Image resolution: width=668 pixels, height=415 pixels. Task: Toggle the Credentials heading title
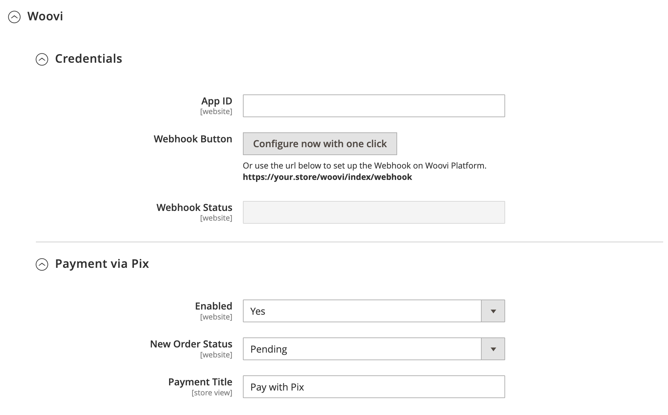(x=89, y=59)
